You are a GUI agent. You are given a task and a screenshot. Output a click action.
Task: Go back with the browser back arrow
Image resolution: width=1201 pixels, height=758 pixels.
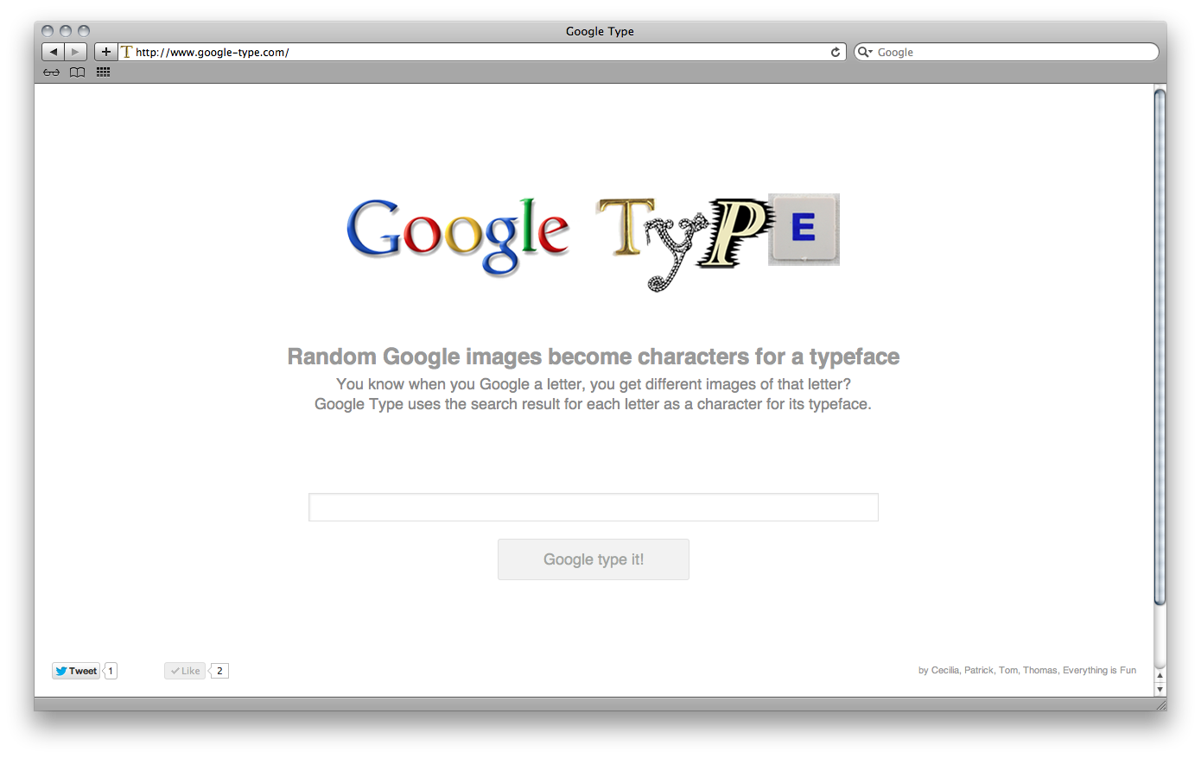coord(54,52)
